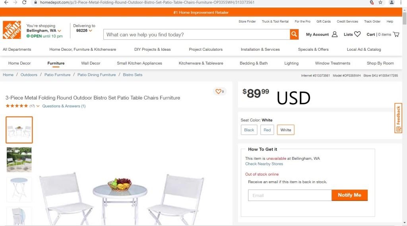The width and height of the screenshot is (407, 226).
Task: Open the shopping cart icon
Action: [396, 34]
